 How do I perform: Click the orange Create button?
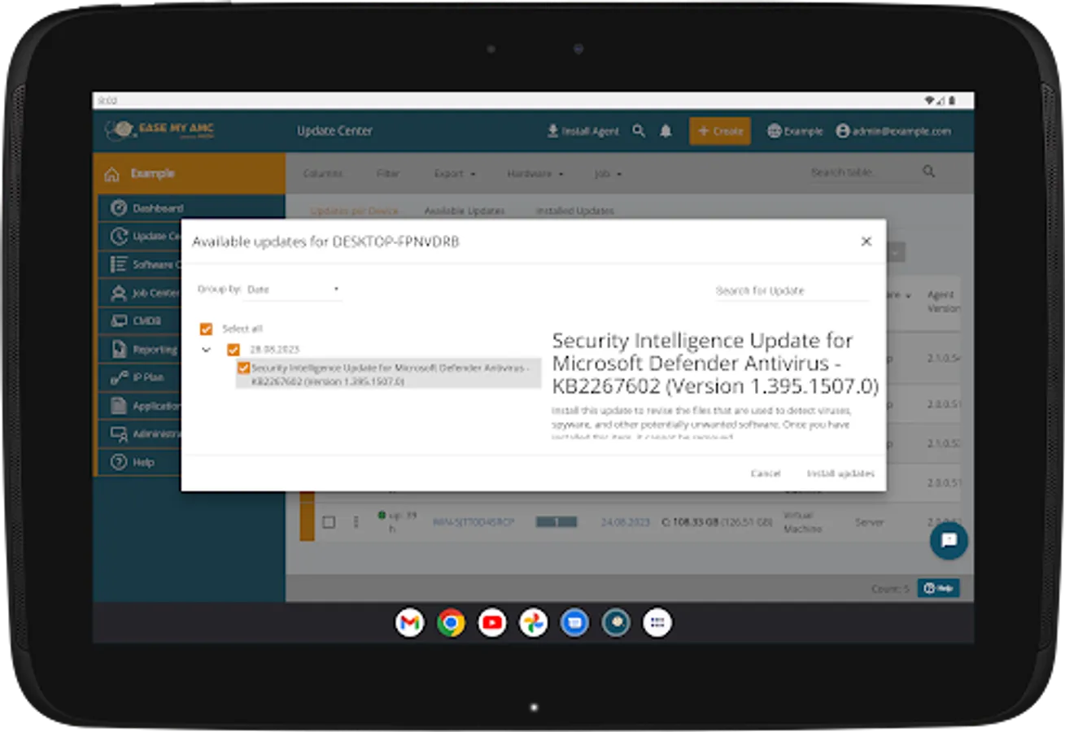(x=720, y=131)
